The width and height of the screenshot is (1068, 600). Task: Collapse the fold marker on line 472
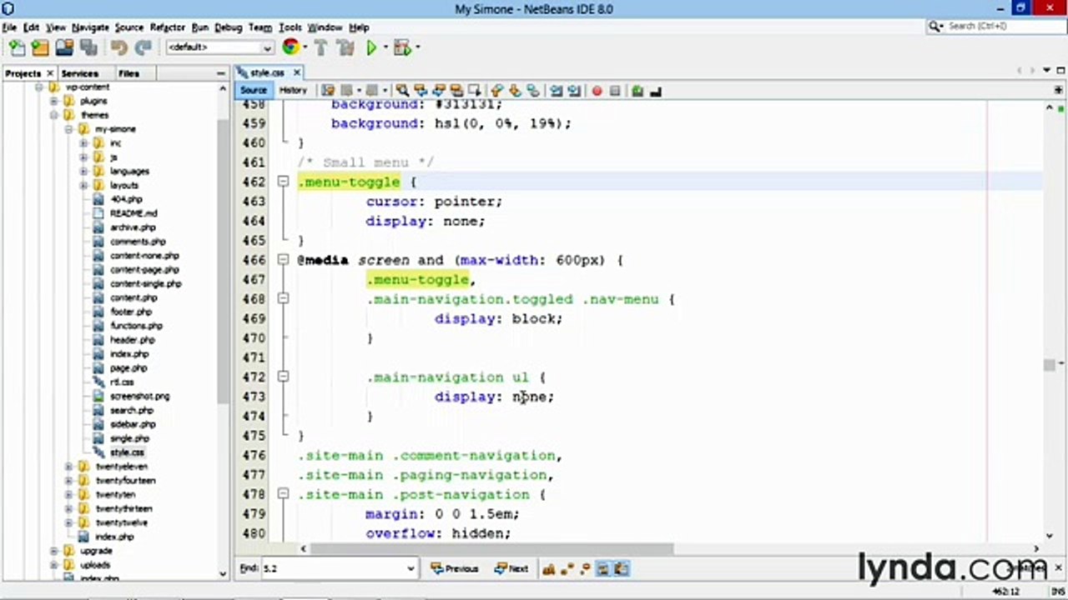point(283,377)
